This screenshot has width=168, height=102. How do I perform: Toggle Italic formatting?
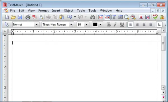point(115,25)
